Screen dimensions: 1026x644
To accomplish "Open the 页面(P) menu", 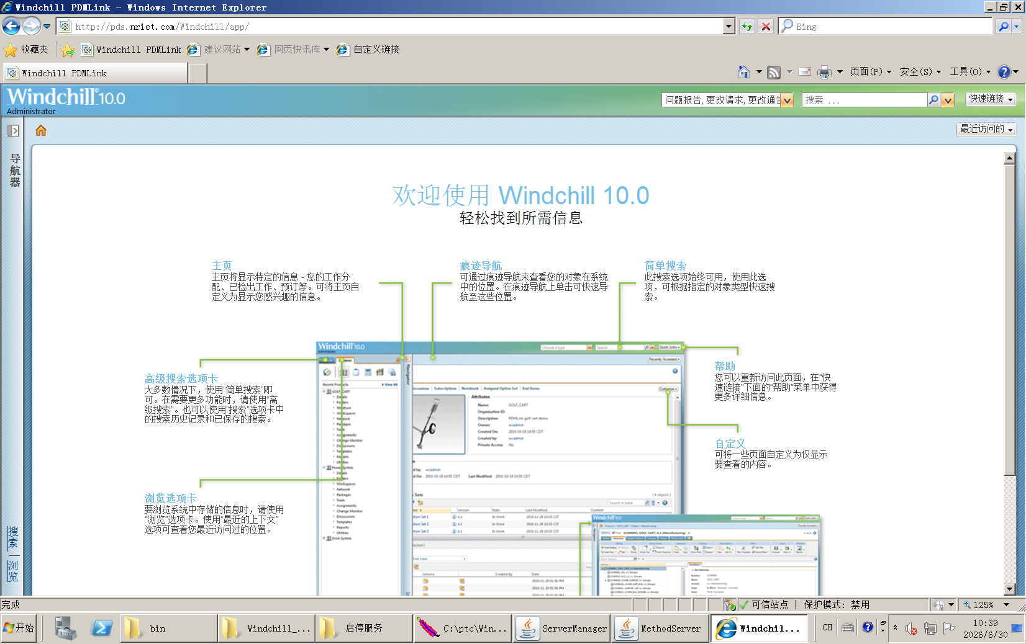I will pos(870,72).
